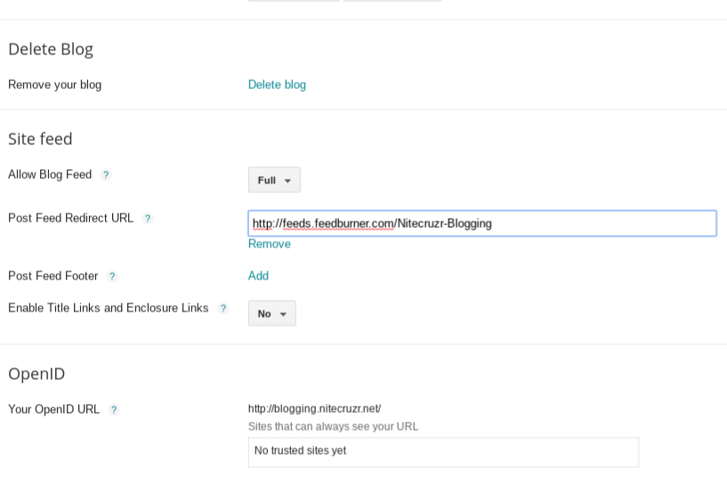The image size is (727, 485).
Task: Click the help icon beside Allow Blog Feed
Action: [106, 175]
